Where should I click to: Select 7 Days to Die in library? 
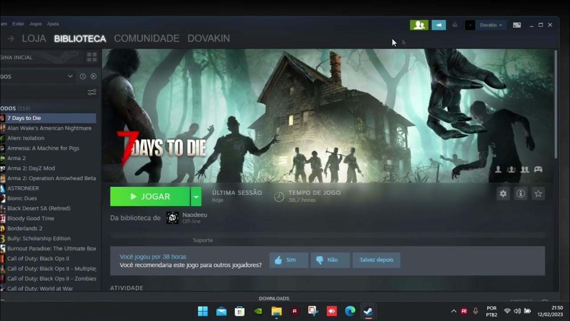(x=48, y=118)
